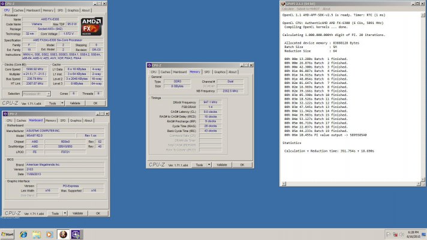Open the speaker volume tray icon
The height and width of the screenshot is (240, 427).
402,234
